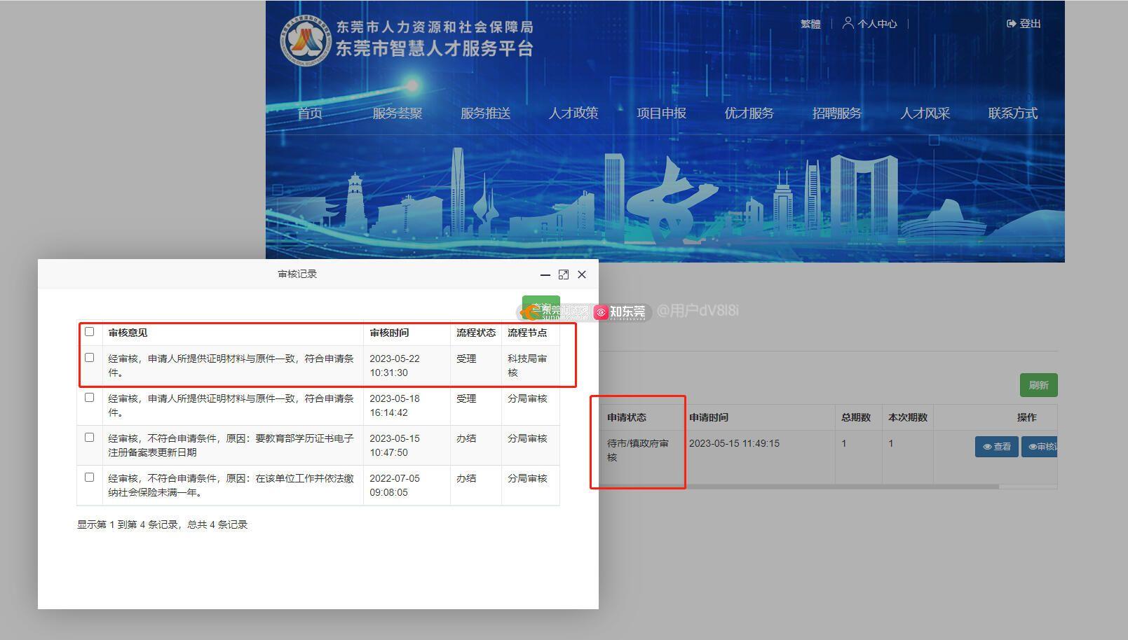Click the horizontal scrollbar under application table

pyautogui.click(x=799, y=487)
